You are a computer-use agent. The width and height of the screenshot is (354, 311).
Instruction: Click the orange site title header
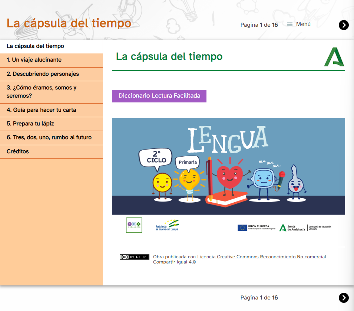69,23
